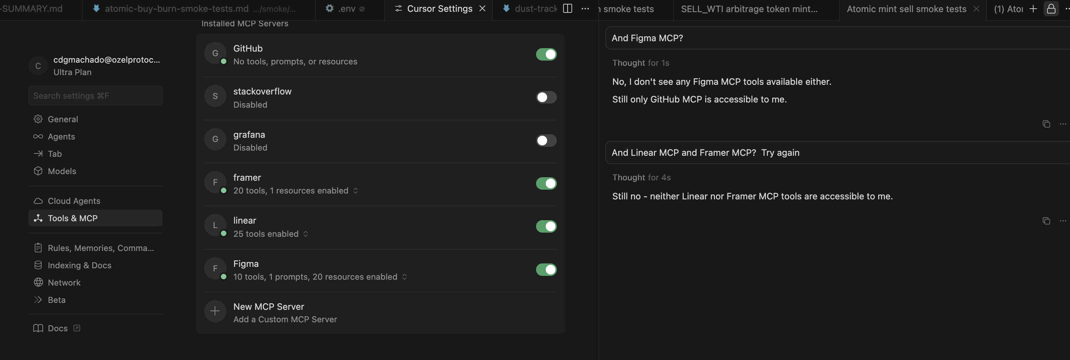Click the Network globe icon
1070x360 pixels.
tap(38, 282)
